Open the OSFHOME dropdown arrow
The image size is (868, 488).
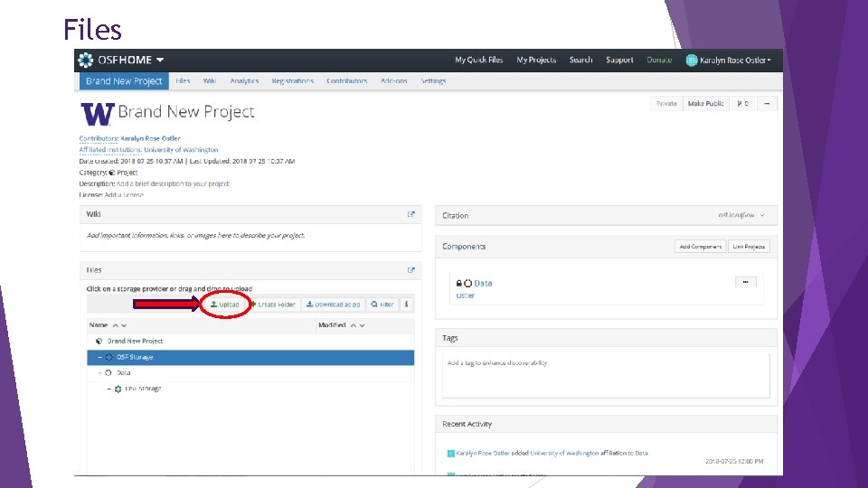(x=160, y=60)
